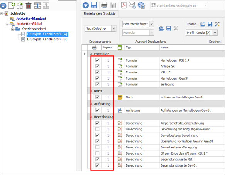Image resolution: width=225 pixels, height=175 pixels.
Task: Uncheck print box for Anlage GK
Action: (97, 66)
